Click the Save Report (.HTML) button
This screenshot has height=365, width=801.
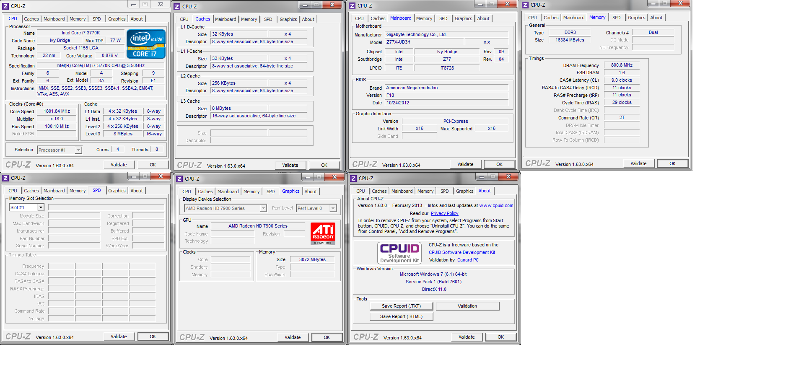coord(401,316)
